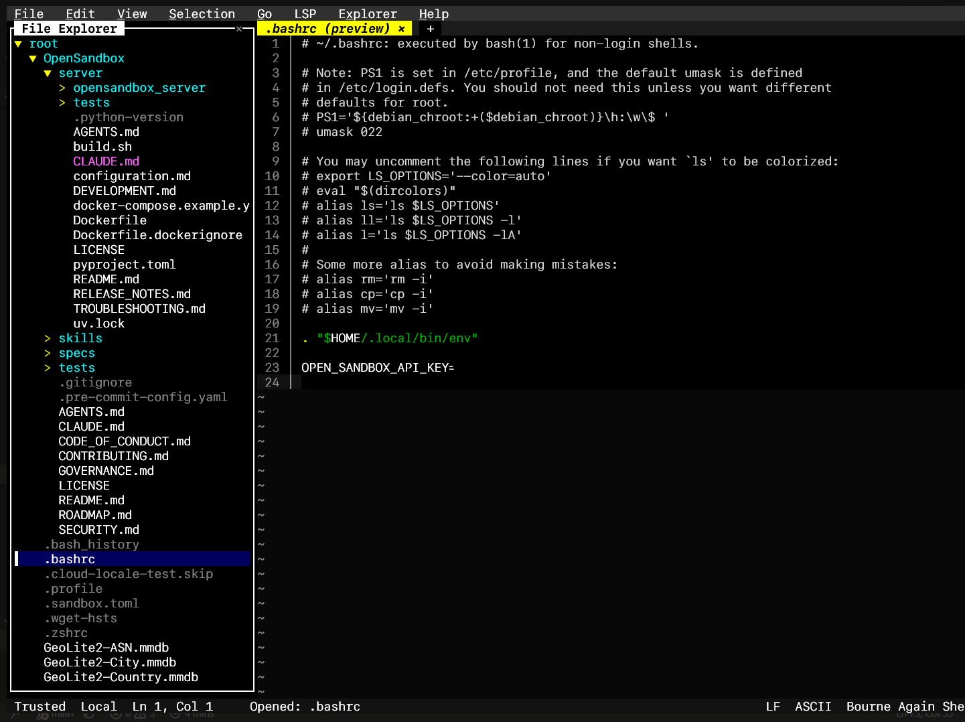Open configuration.md file

132,176
